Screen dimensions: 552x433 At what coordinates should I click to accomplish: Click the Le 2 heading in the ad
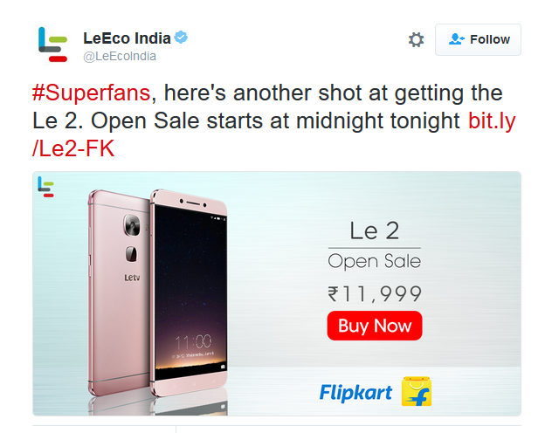[374, 230]
